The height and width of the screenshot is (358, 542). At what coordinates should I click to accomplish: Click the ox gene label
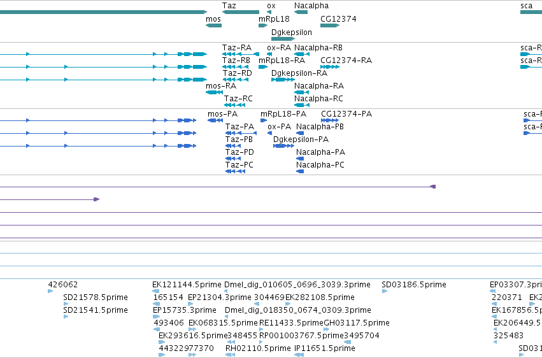pos(271,6)
